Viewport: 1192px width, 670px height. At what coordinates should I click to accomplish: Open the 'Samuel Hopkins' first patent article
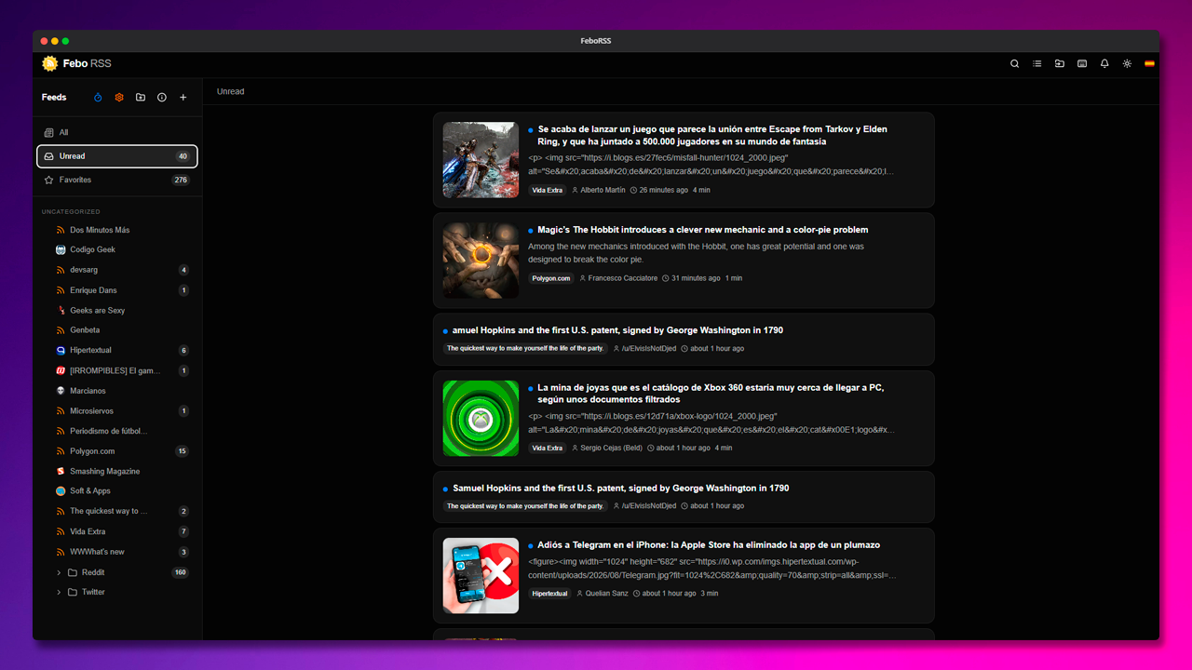621,489
